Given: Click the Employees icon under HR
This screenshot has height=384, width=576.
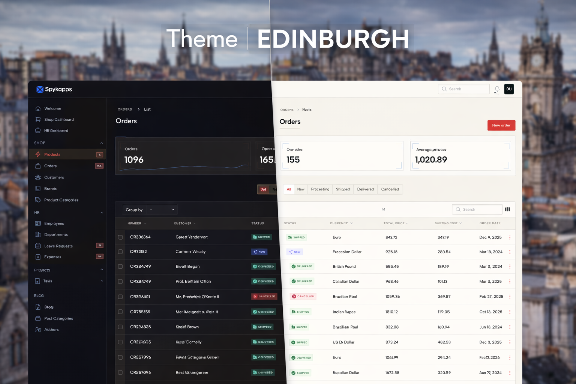Looking at the screenshot, I should [x=38, y=223].
